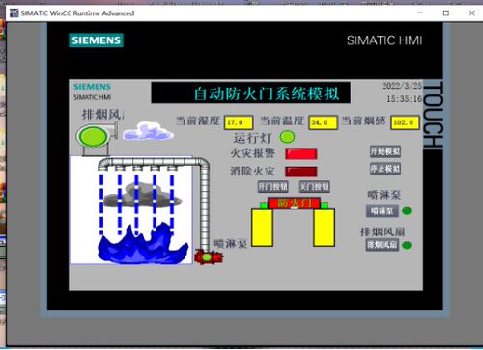The width and height of the screenshot is (483, 350).
Task: Click the 火灾报警 bright red indicator
Action: (x=301, y=154)
